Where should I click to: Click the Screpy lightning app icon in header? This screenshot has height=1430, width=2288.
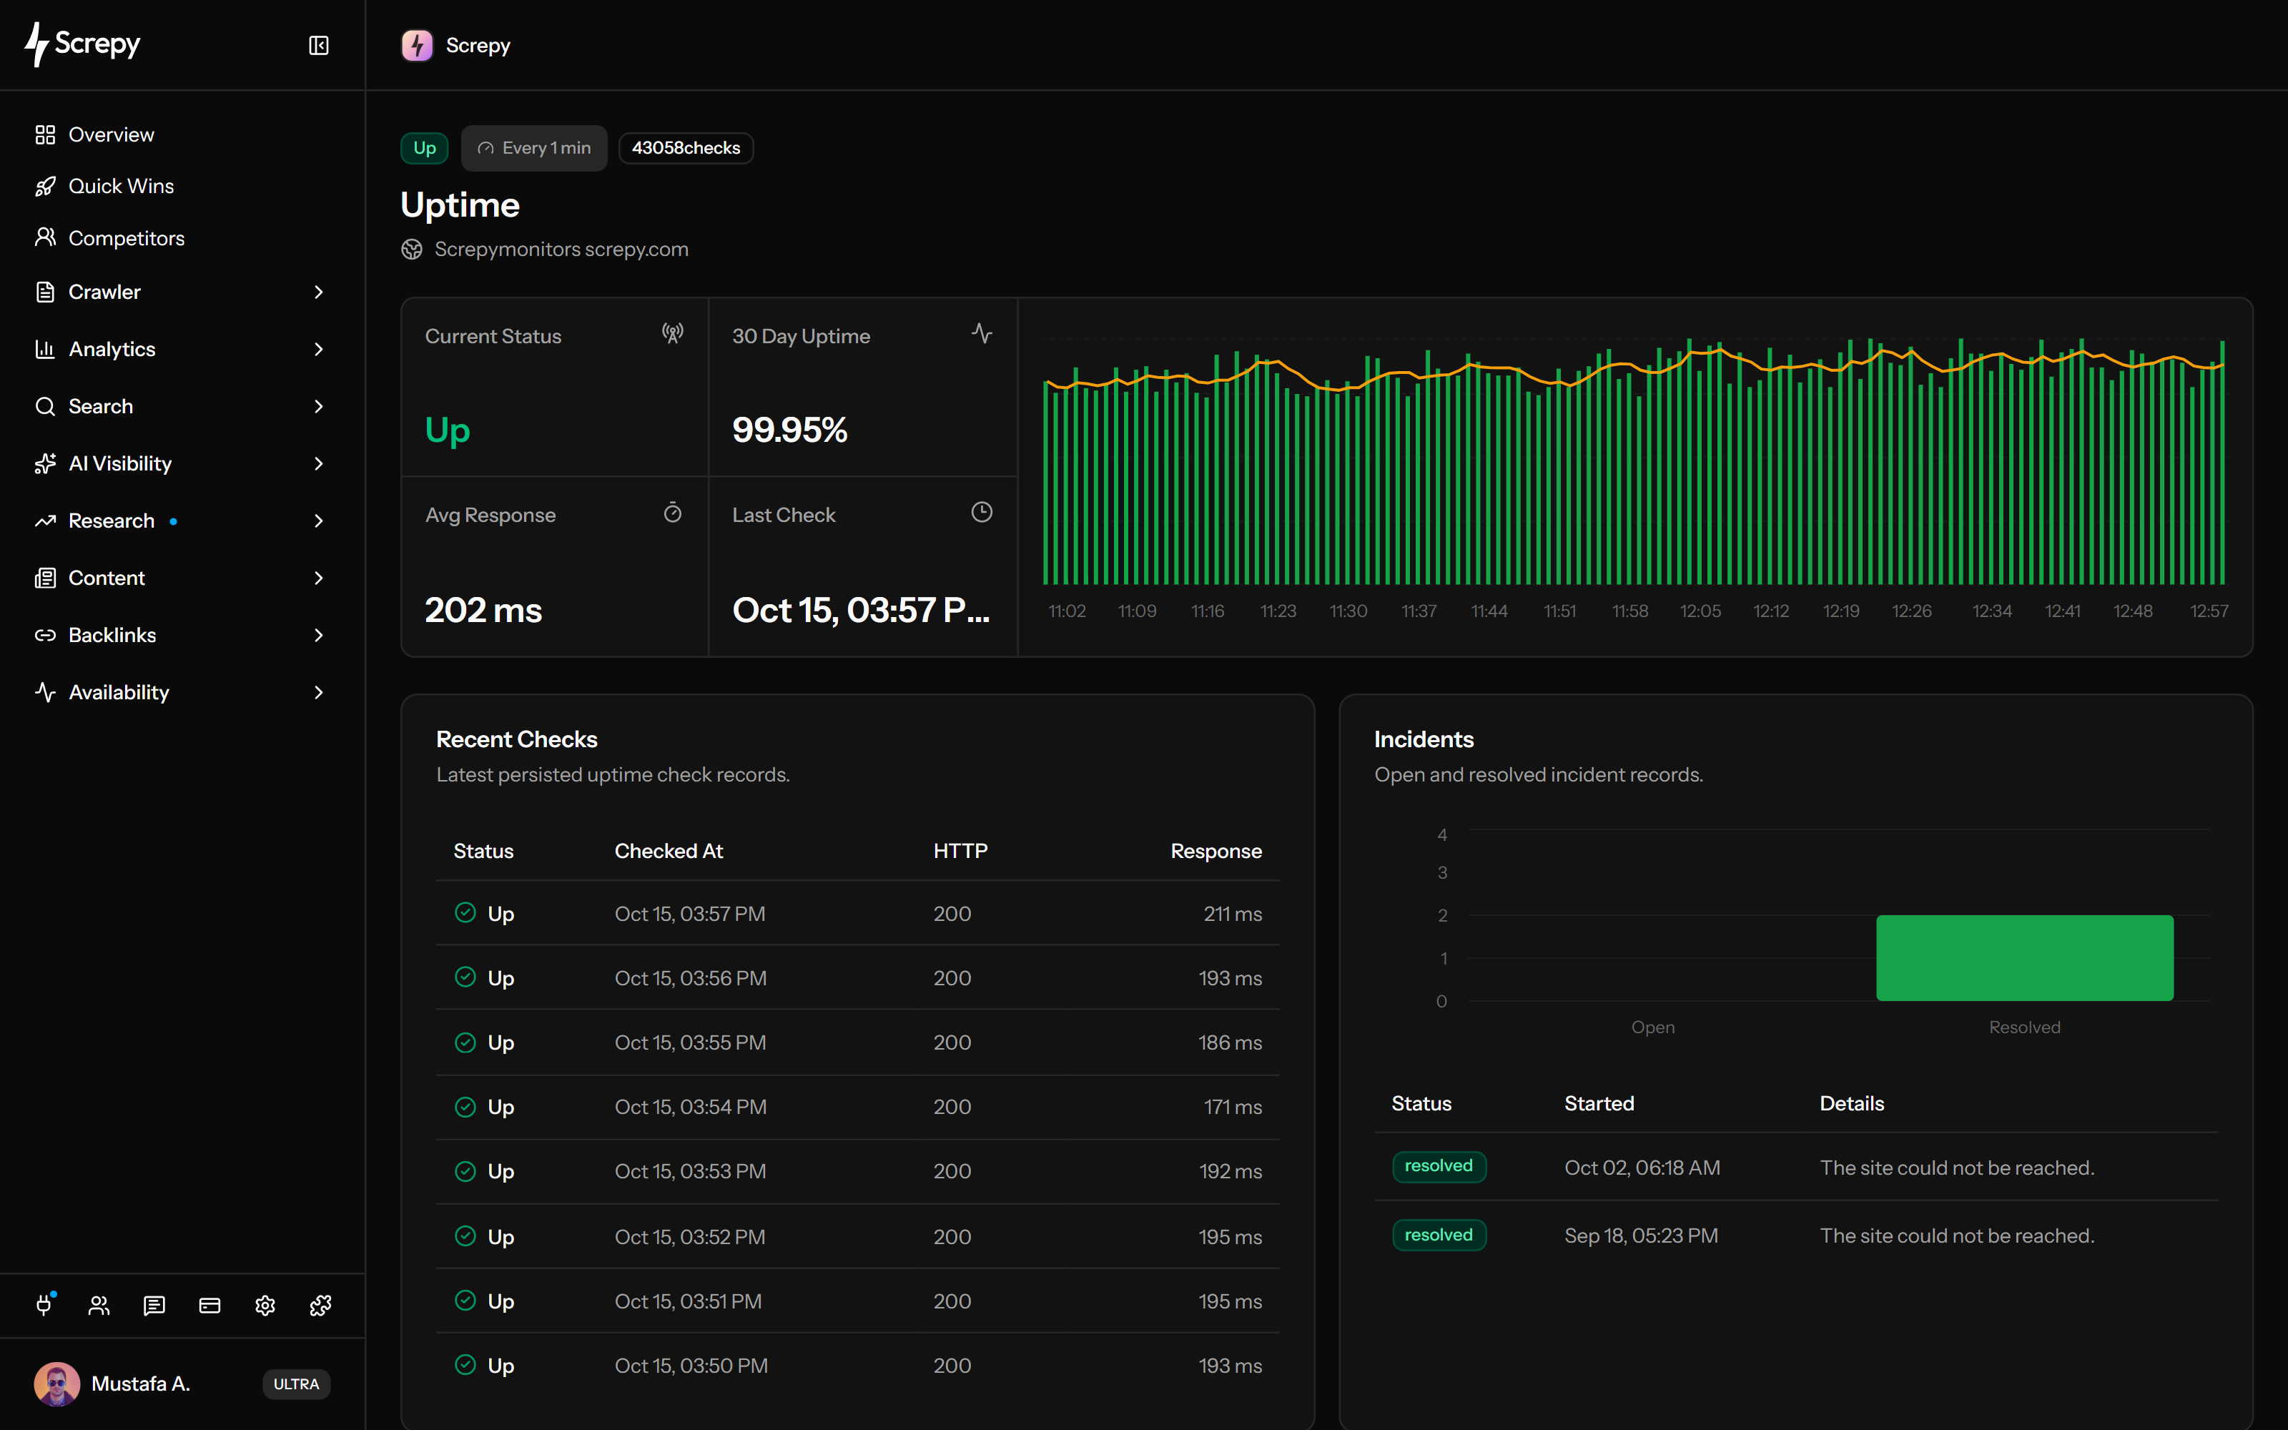417,45
